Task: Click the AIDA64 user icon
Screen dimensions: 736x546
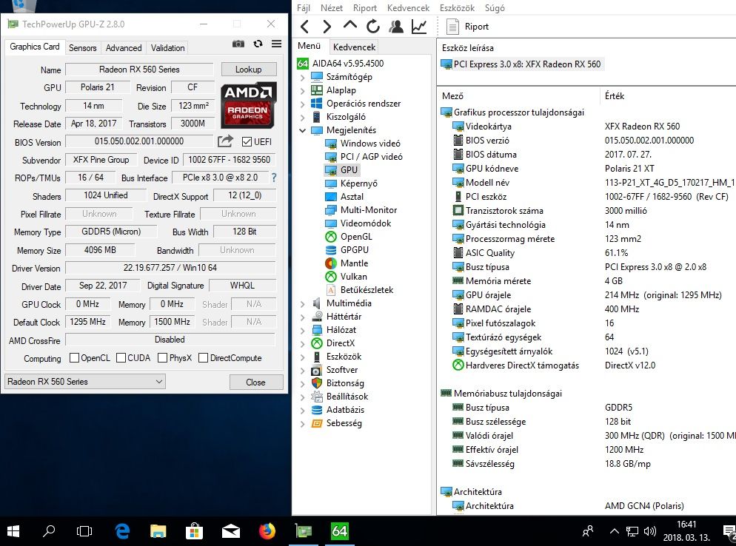Action: (x=395, y=27)
